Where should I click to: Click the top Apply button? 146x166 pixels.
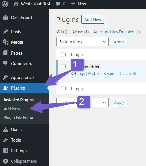click(x=119, y=42)
